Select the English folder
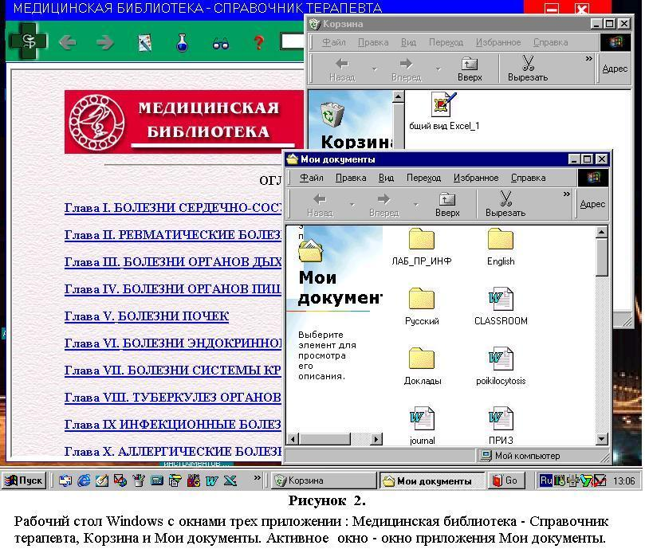Image resolution: width=645 pixels, height=549 pixels. click(x=501, y=248)
